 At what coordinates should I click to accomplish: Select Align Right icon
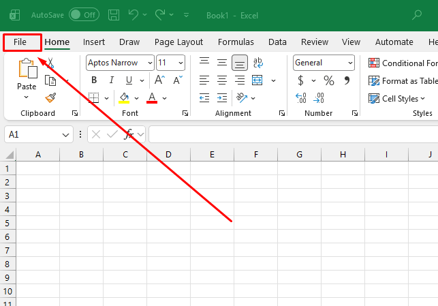(239, 80)
